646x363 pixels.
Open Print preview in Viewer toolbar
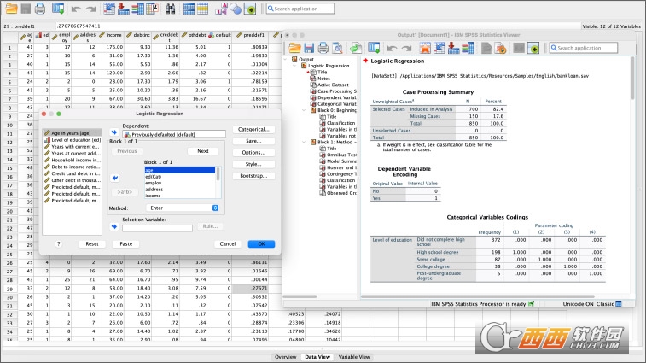click(x=337, y=48)
